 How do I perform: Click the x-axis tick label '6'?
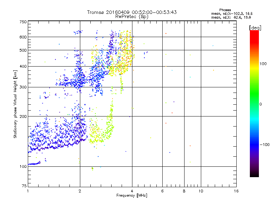(x=162, y=191)
